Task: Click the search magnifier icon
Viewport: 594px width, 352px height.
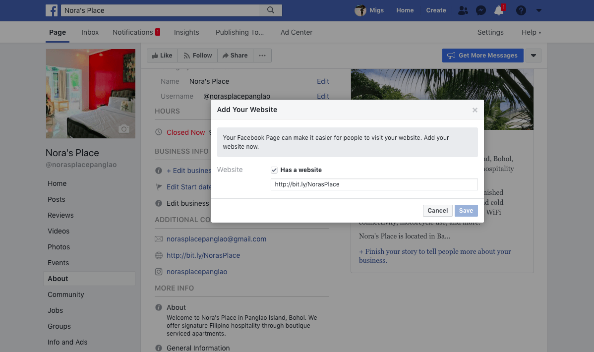Action: pos(270,10)
